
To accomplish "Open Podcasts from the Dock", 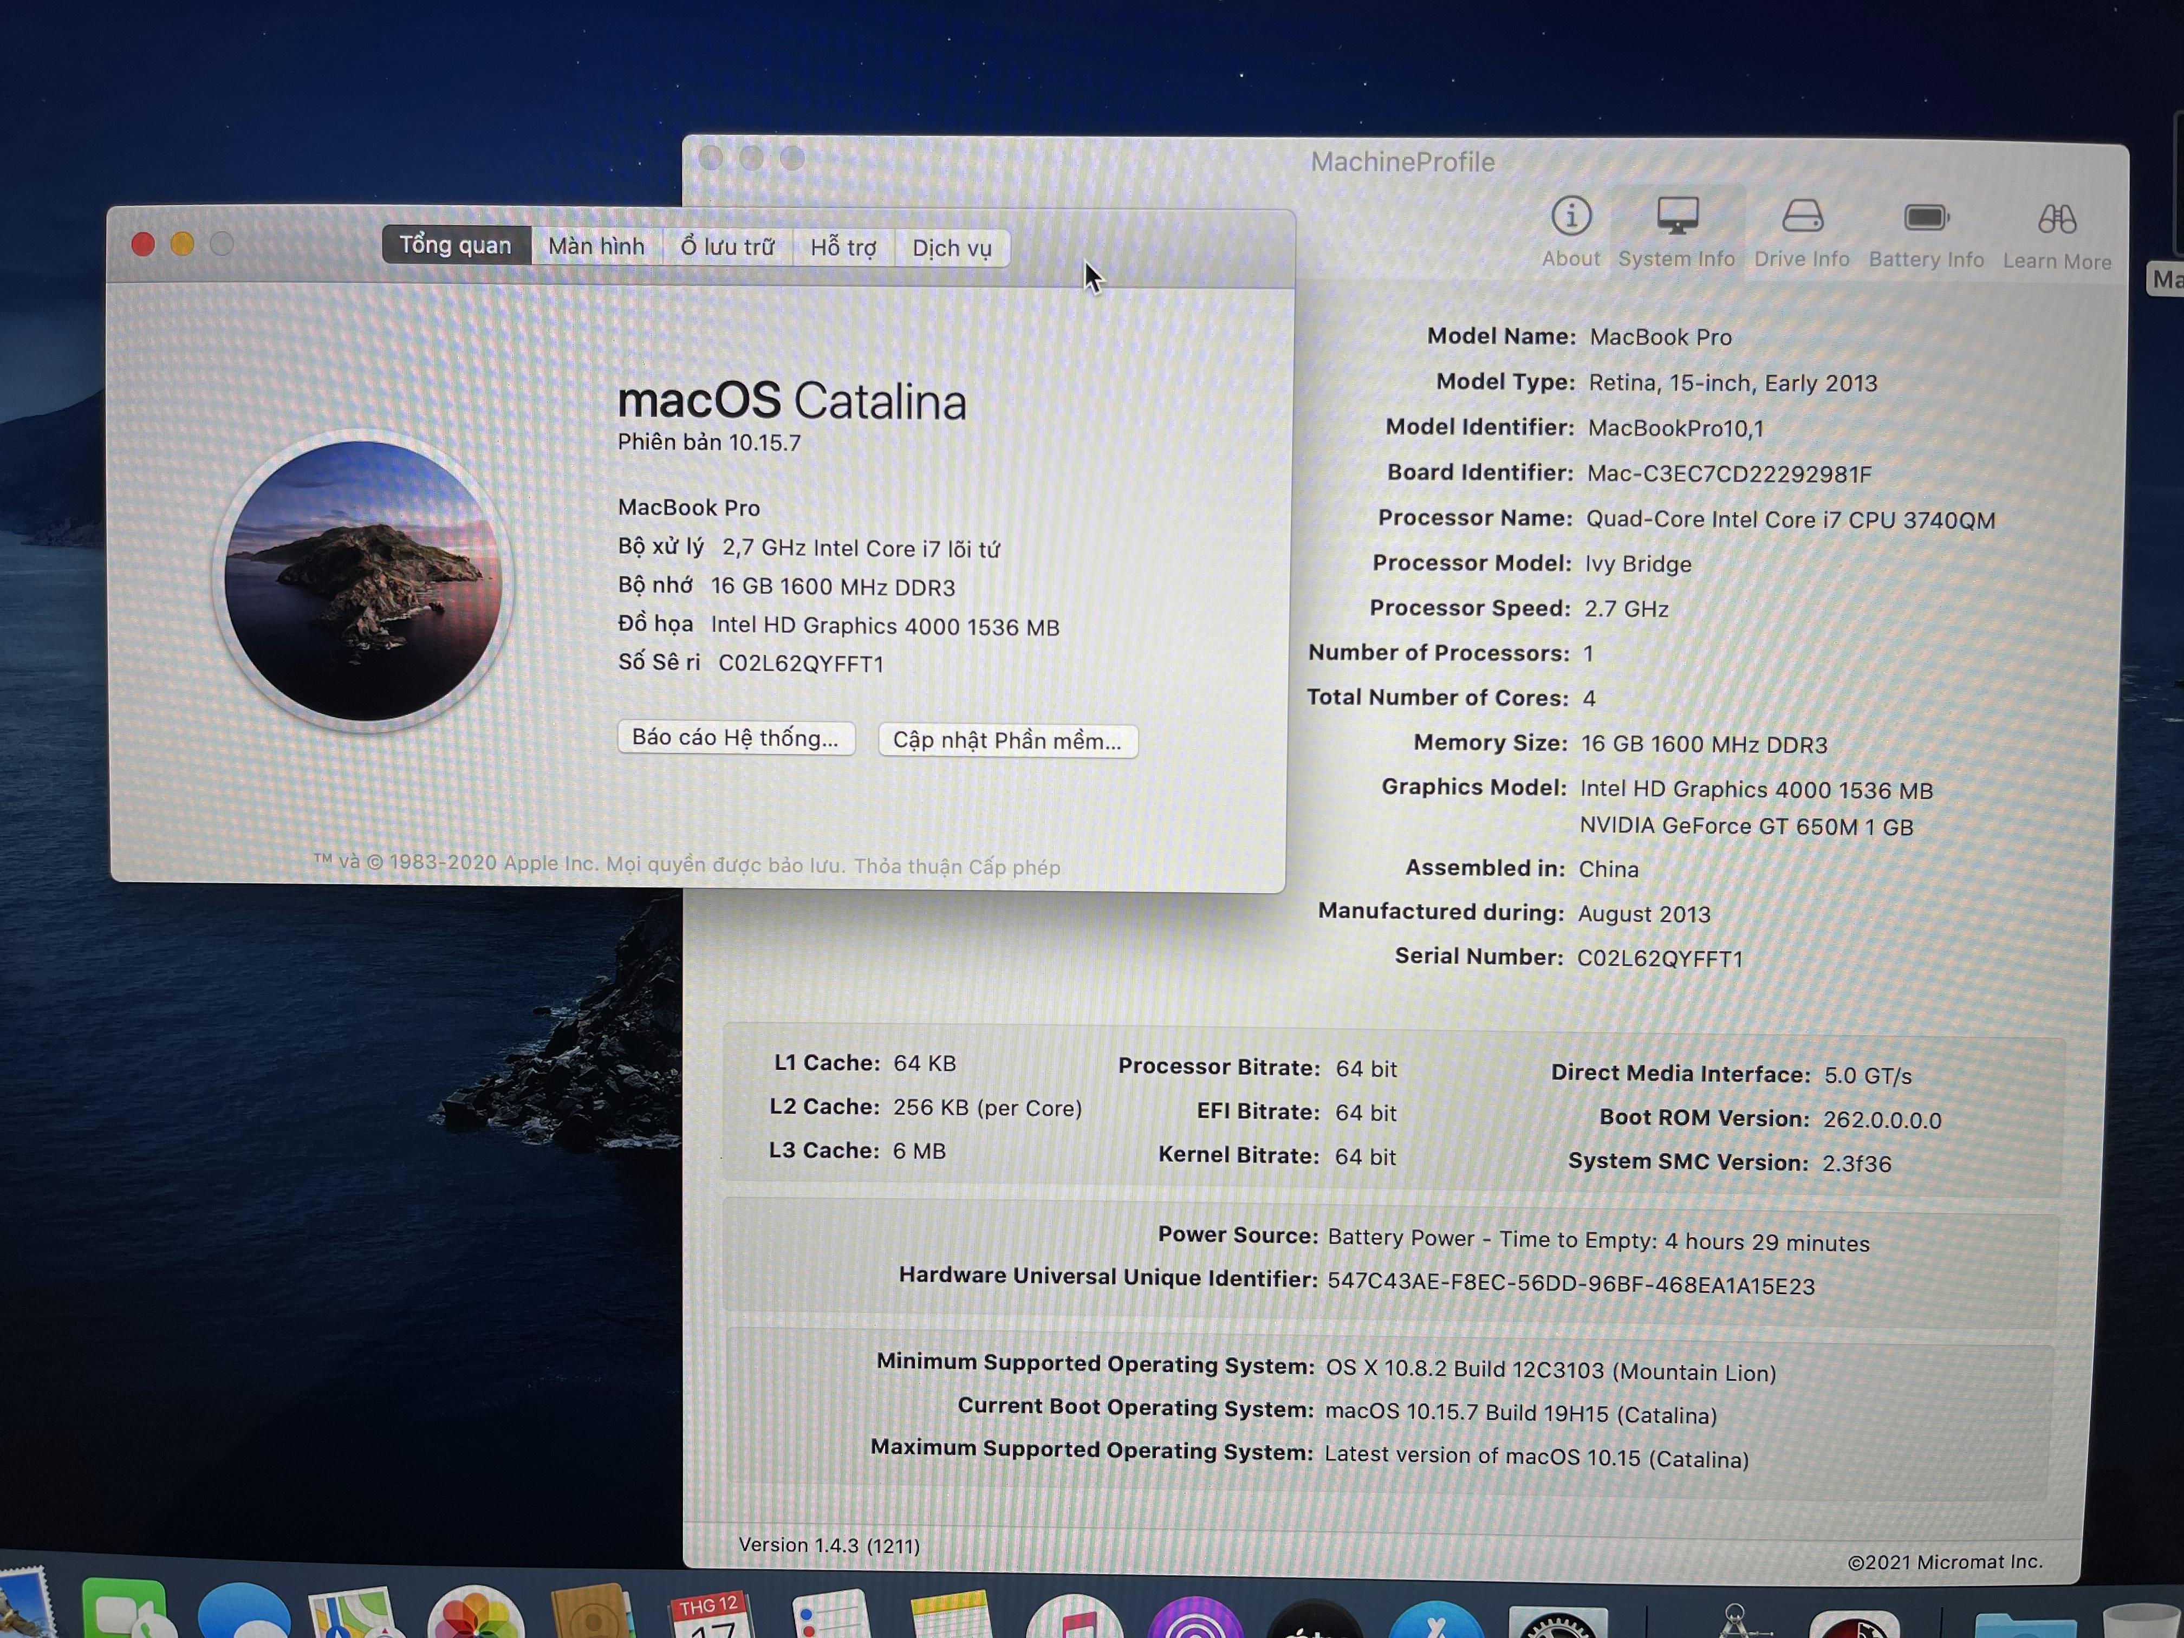I will click(1195, 1616).
